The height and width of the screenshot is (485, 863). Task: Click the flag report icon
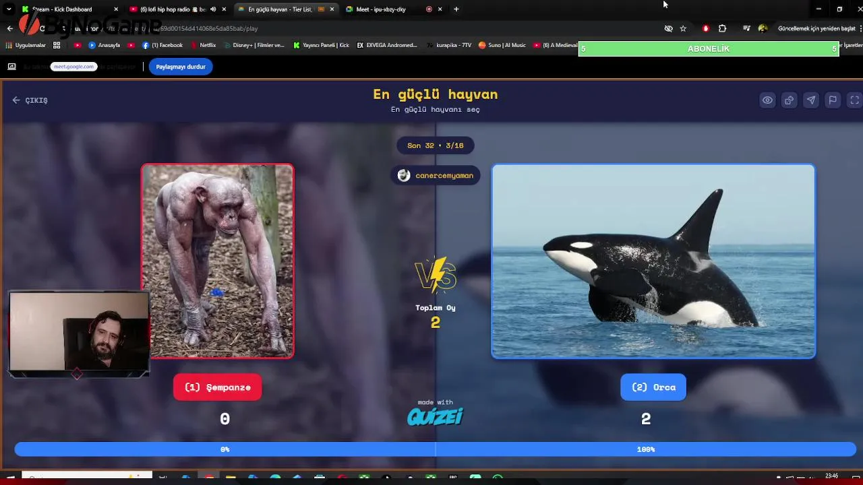833,100
